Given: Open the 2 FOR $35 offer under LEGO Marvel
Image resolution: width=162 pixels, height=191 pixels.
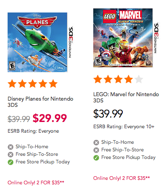Looking at the screenshot, I should tap(121, 178).
